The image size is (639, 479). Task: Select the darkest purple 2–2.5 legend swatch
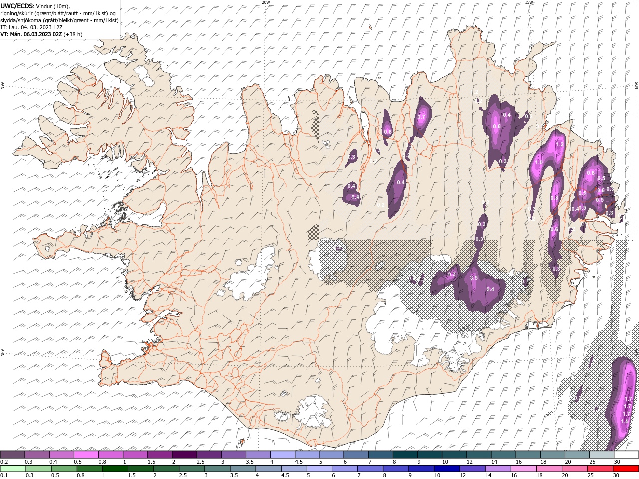click(184, 455)
